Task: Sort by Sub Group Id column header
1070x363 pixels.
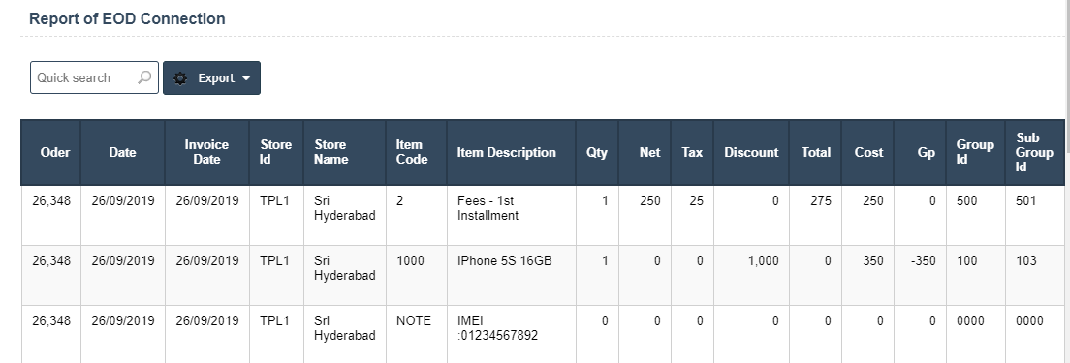Action: 1034,153
